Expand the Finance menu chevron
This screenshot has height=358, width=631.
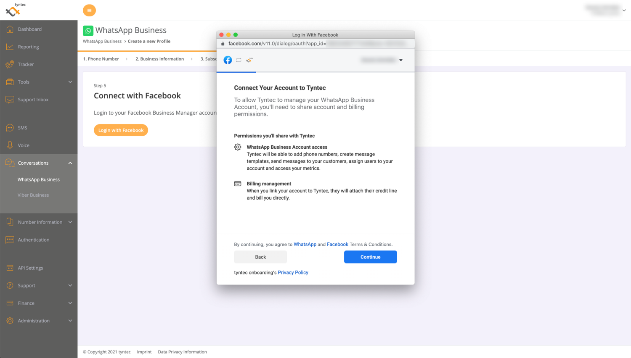click(70, 303)
